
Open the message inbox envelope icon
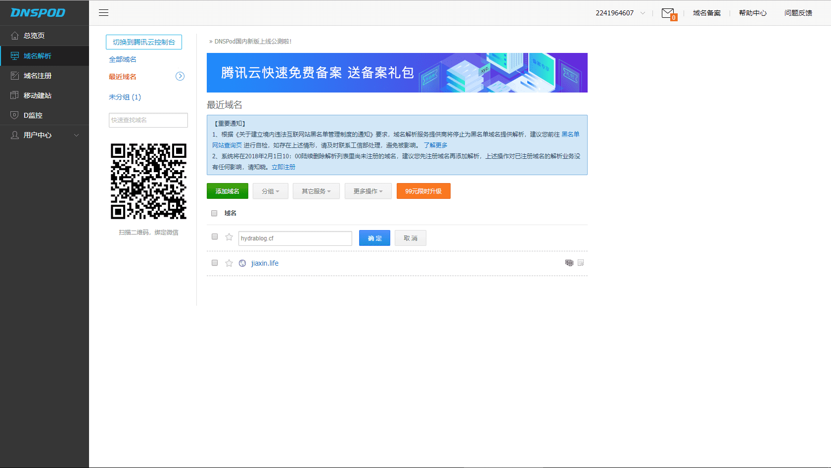click(x=668, y=12)
